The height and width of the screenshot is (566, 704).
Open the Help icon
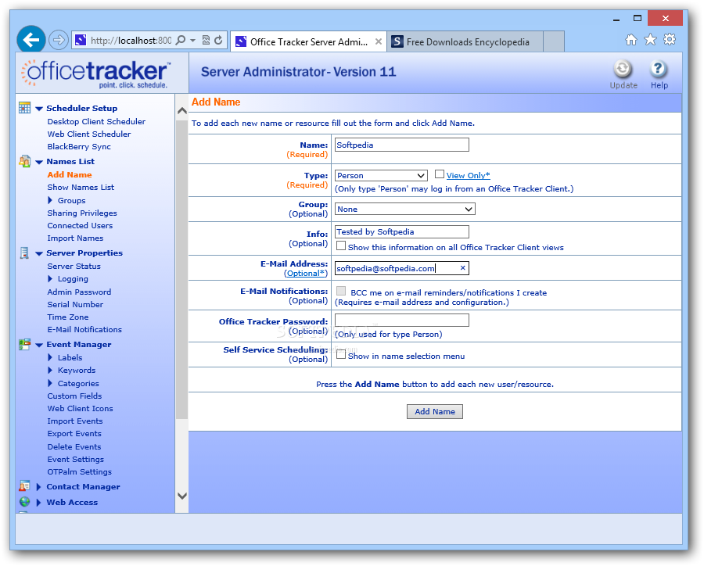658,69
